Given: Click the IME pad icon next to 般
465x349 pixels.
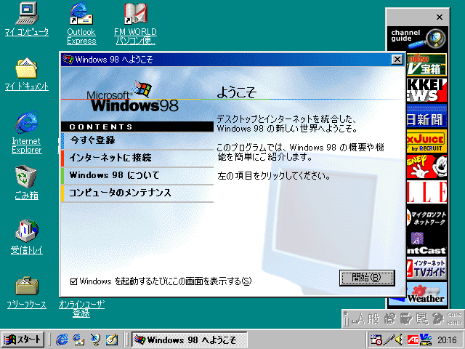Looking at the screenshot, I should pos(390,319).
